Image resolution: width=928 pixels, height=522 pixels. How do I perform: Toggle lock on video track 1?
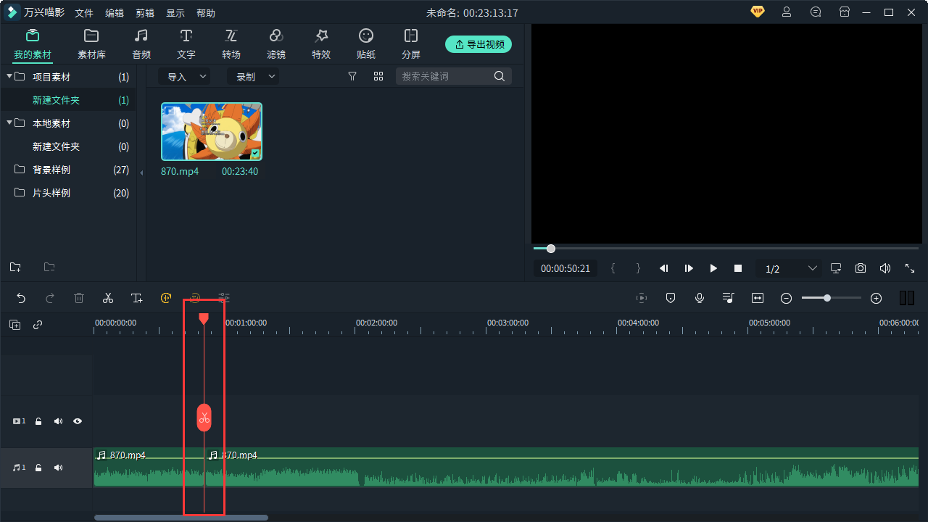point(38,421)
